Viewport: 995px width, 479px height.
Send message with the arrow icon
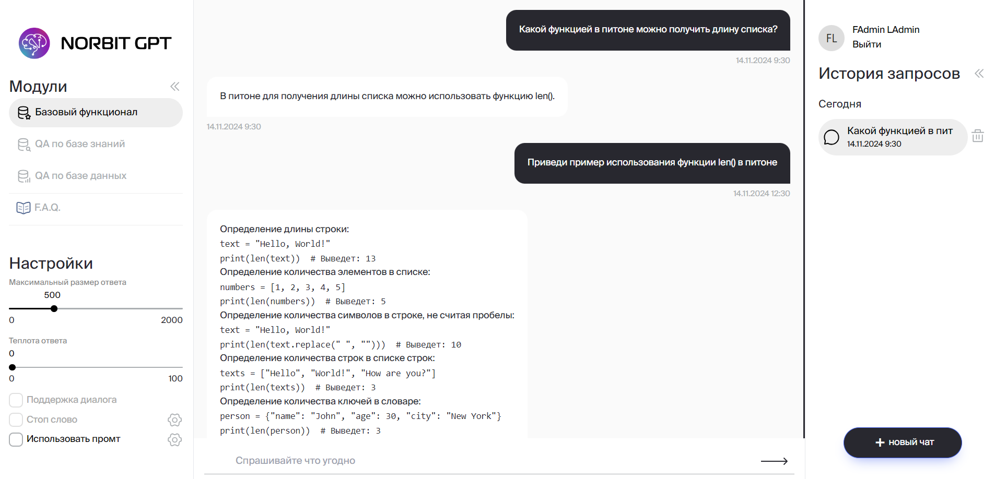coord(774,461)
